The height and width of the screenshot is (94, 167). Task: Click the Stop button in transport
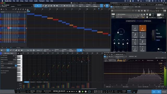(x=80, y=92)
